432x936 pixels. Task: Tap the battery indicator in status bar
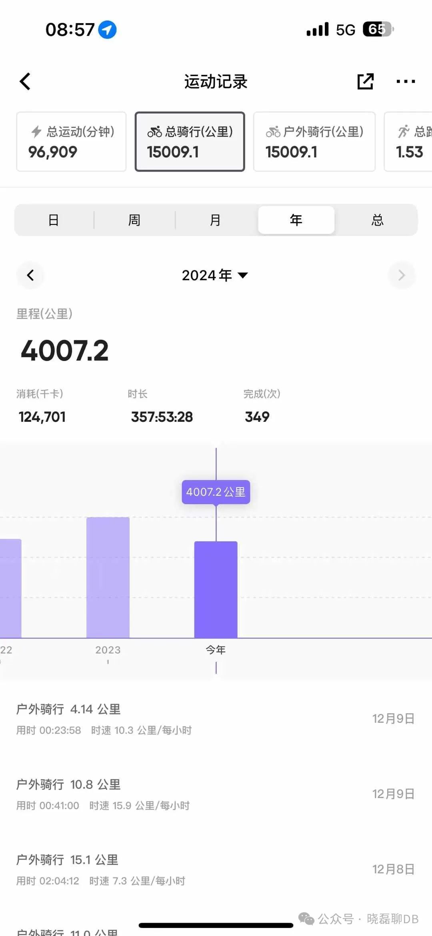click(378, 29)
